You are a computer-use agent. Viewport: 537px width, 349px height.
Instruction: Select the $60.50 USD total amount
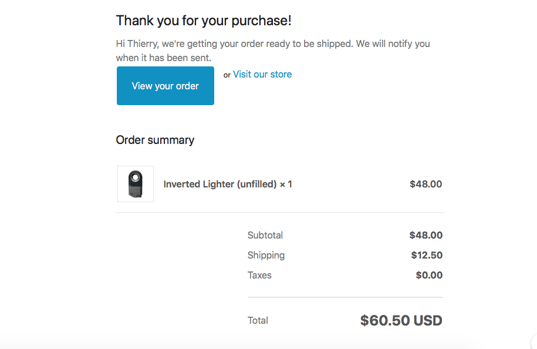(401, 321)
